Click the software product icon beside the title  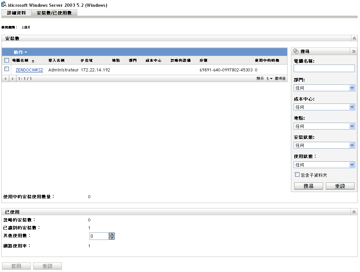pyautogui.click(x=4, y=4)
